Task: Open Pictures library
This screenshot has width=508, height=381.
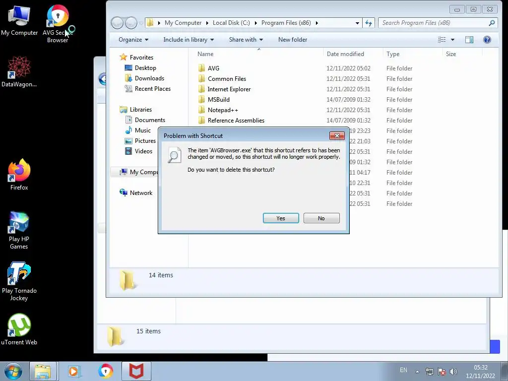Action: click(145, 140)
